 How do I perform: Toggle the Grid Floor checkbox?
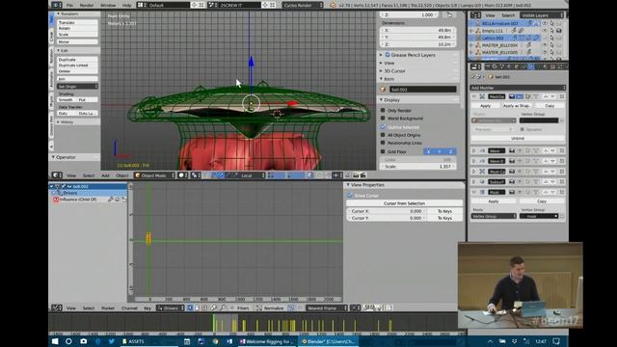coord(383,151)
